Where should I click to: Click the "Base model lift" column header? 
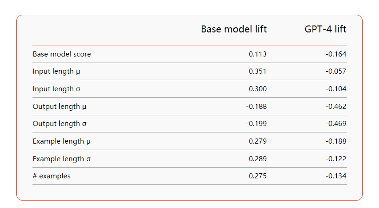point(234,30)
